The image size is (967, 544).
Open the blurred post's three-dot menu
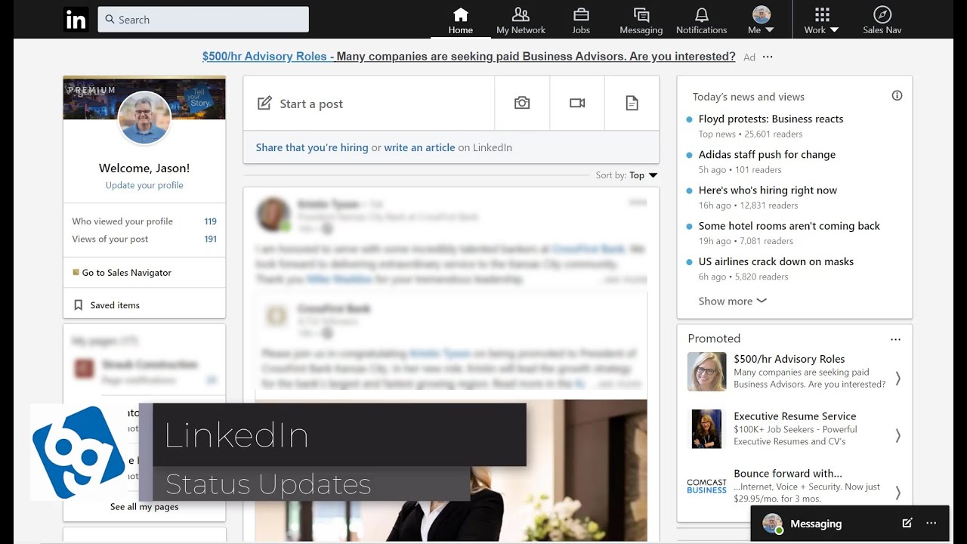coord(638,202)
